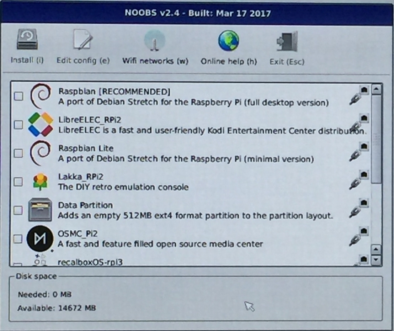Click the recalboxOS-rpi3 logo
The image size is (394, 331).
40,260
